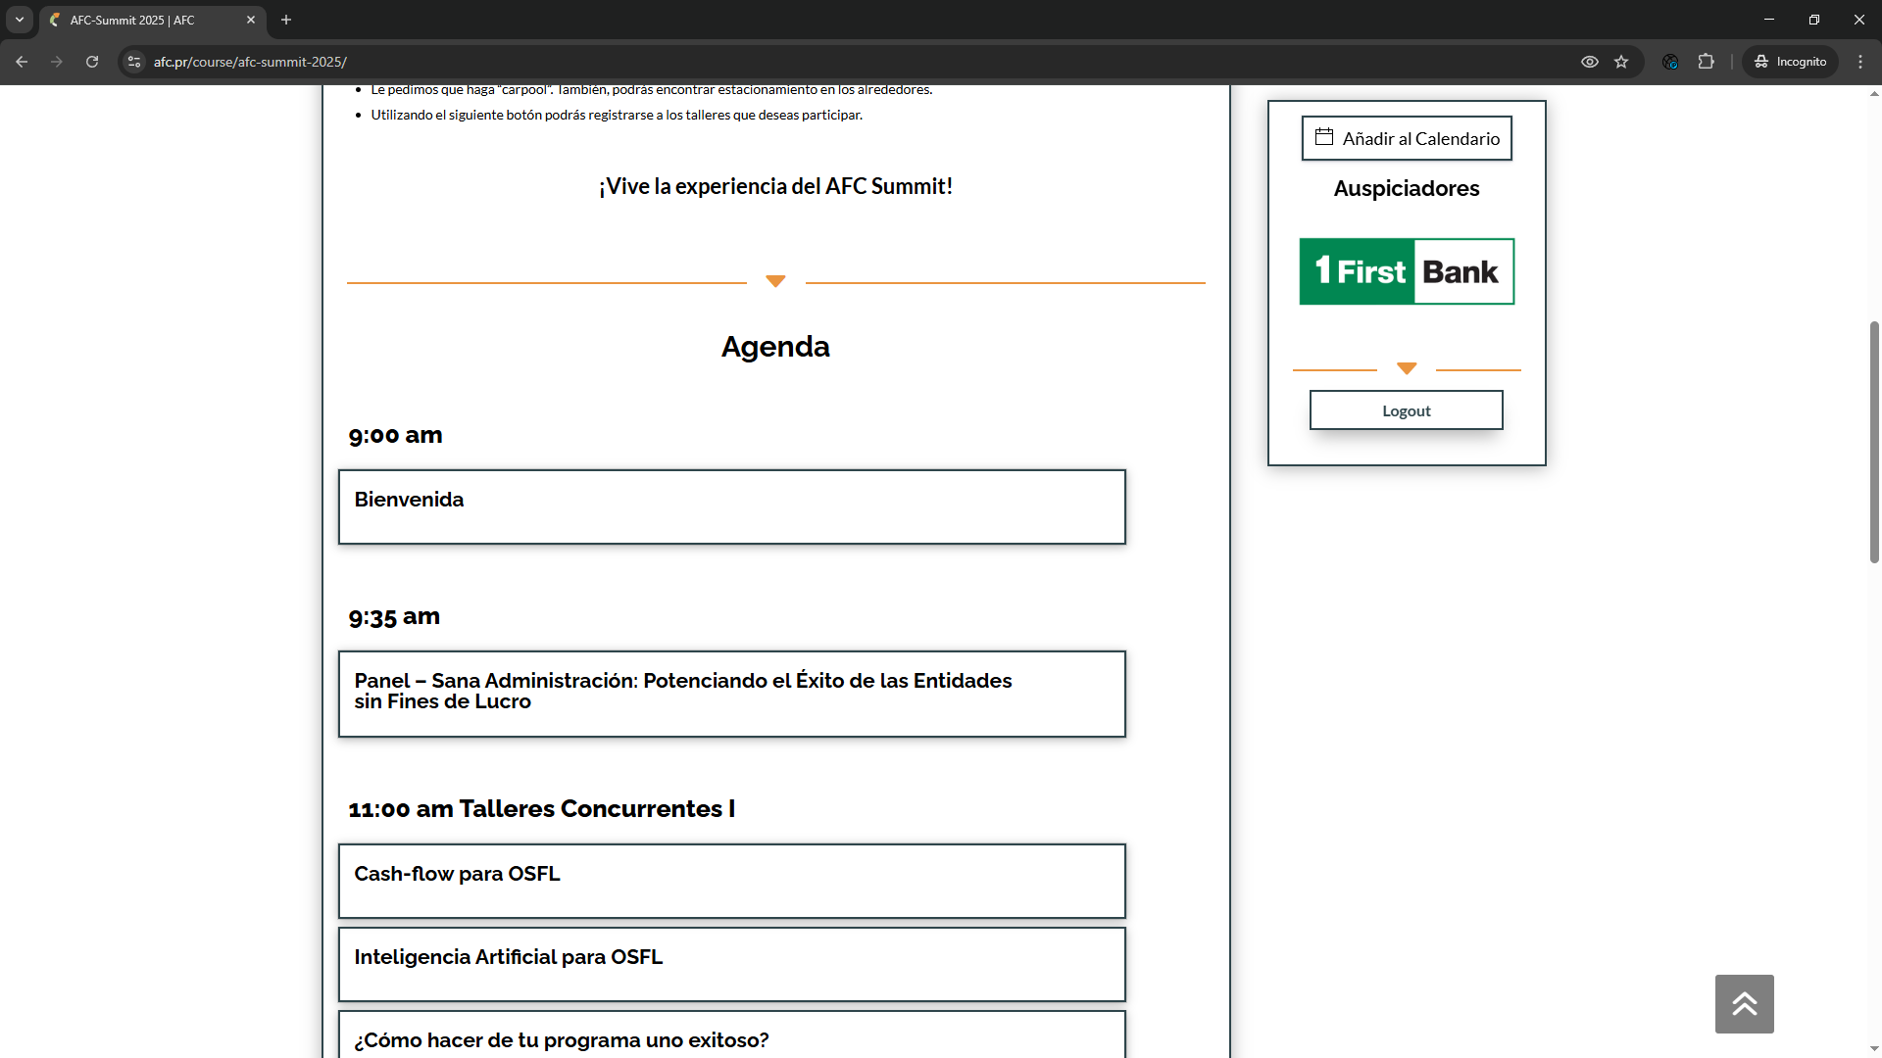Click the eye tracking protection icon
The width and height of the screenshot is (1882, 1058).
pos(1590,62)
